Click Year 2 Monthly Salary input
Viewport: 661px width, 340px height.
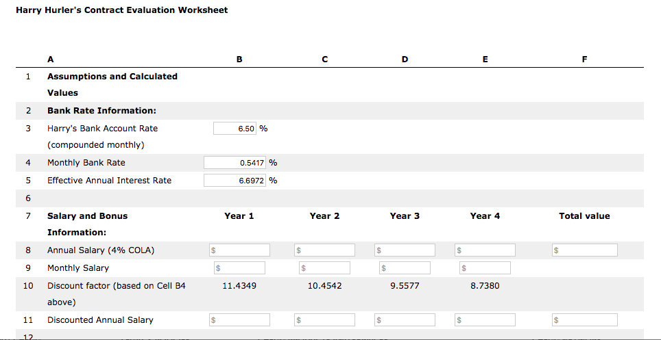click(324, 267)
